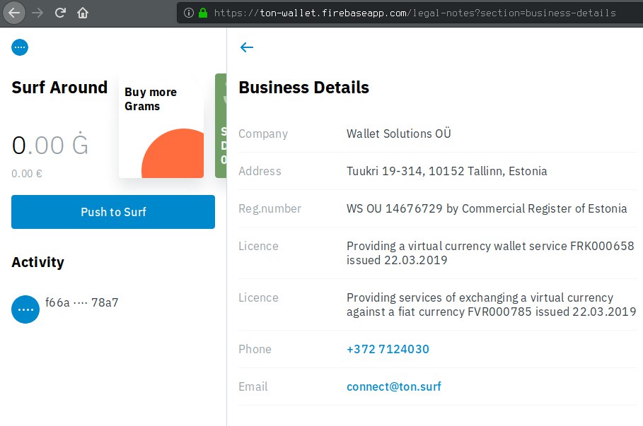Click the 0.00 Gram balance
Image resolution: width=643 pixels, height=426 pixels.
(x=50, y=145)
